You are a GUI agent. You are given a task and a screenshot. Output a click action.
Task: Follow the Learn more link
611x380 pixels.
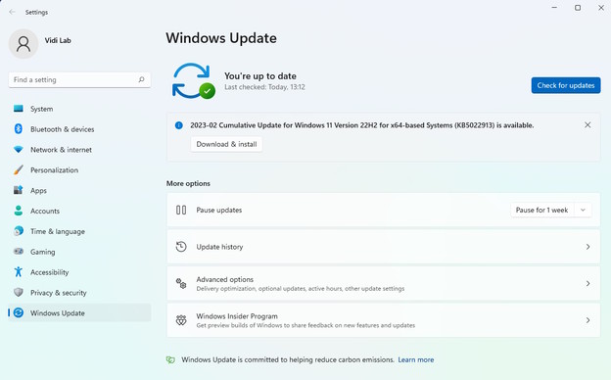[416, 359]
